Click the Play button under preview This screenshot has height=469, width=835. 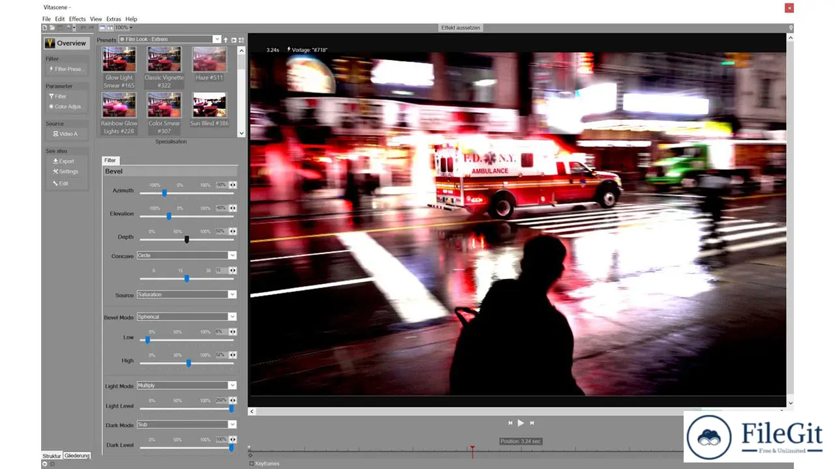(521, 423)
